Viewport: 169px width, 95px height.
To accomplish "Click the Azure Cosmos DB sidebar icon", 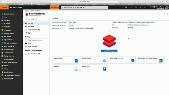I will click(2, 46).
